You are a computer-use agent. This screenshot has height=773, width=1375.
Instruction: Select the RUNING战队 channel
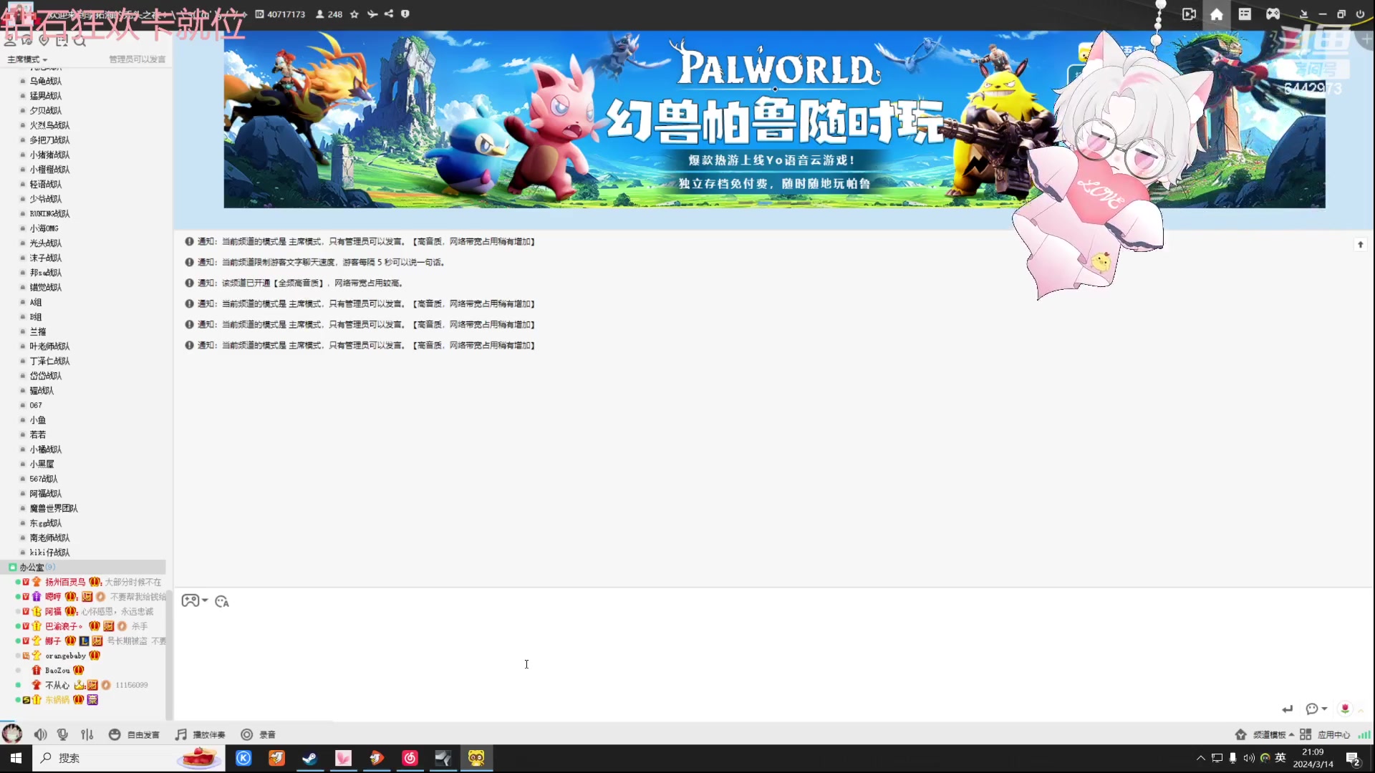(x=49, y=214)
